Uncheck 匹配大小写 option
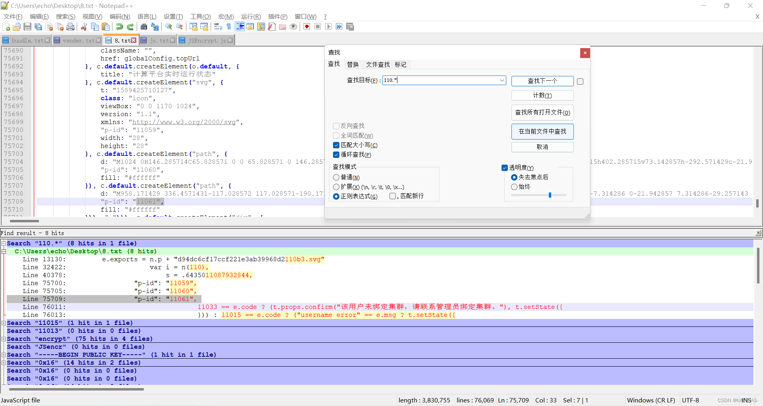This screenshot has height=406, width=763. [x=336, y=145]
